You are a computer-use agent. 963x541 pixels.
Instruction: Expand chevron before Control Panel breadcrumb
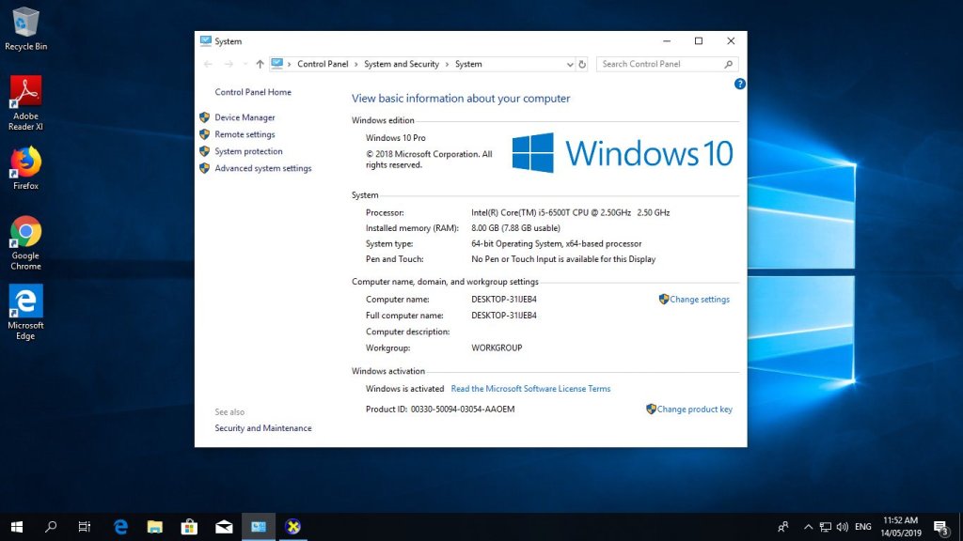(290, 64)
